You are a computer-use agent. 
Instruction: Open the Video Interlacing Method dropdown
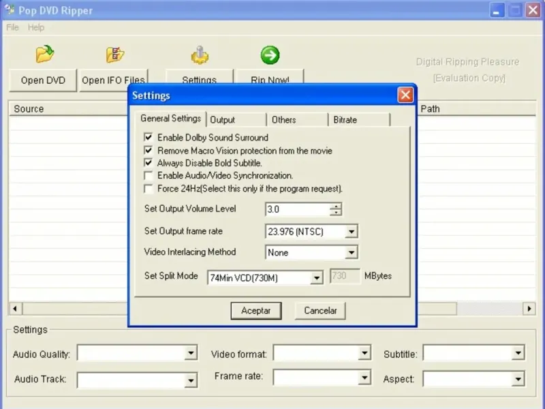click(x=352, y=252)
